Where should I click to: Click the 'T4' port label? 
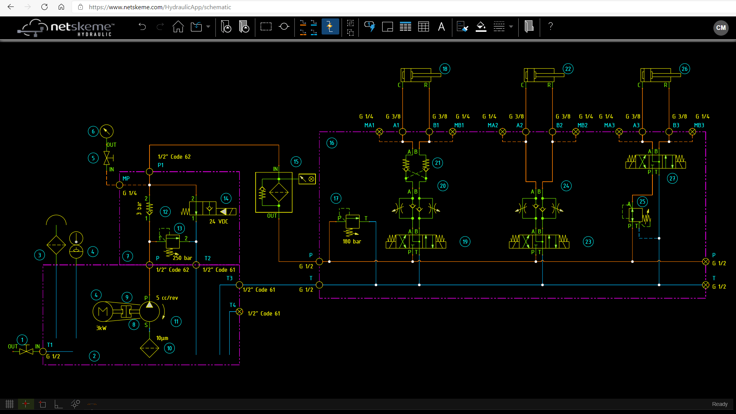tap(233, 305)
